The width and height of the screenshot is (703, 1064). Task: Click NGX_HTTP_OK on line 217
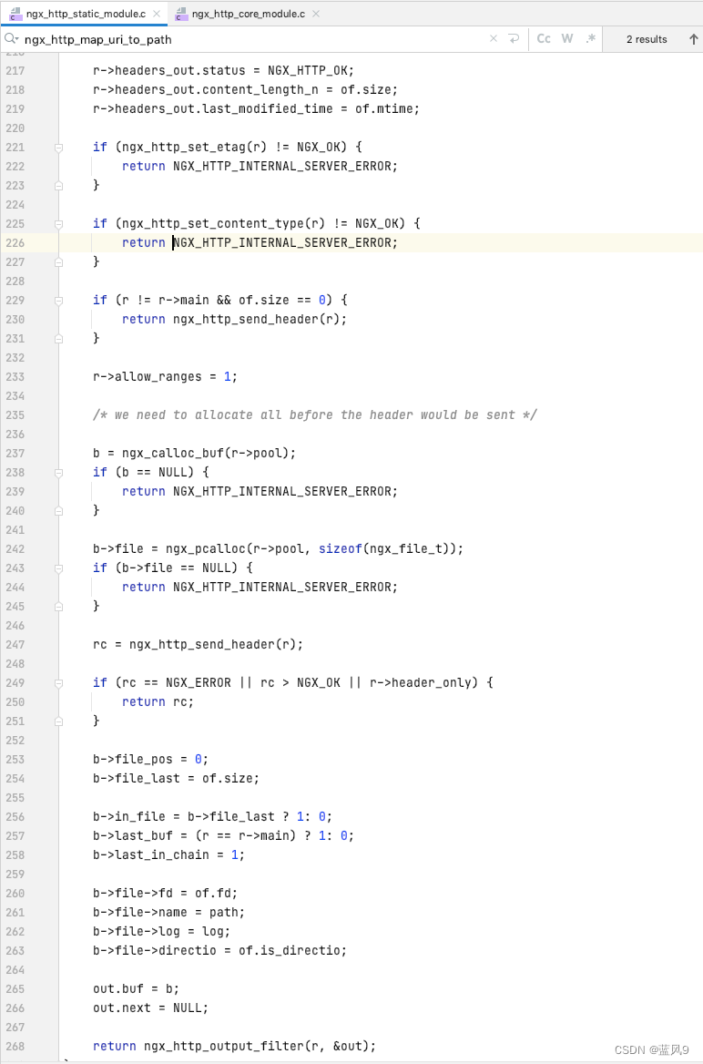point(307,70)
